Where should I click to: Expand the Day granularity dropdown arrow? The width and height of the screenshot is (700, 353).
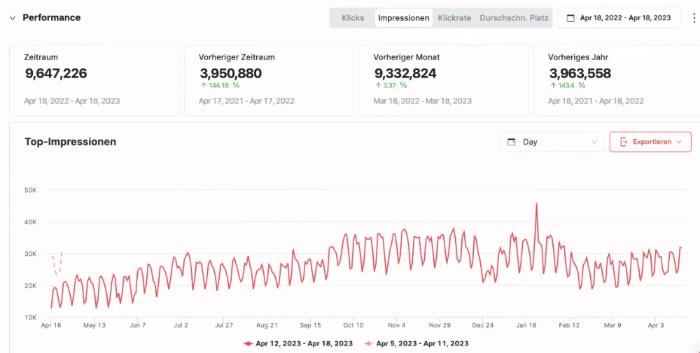[x=594, y=142]
